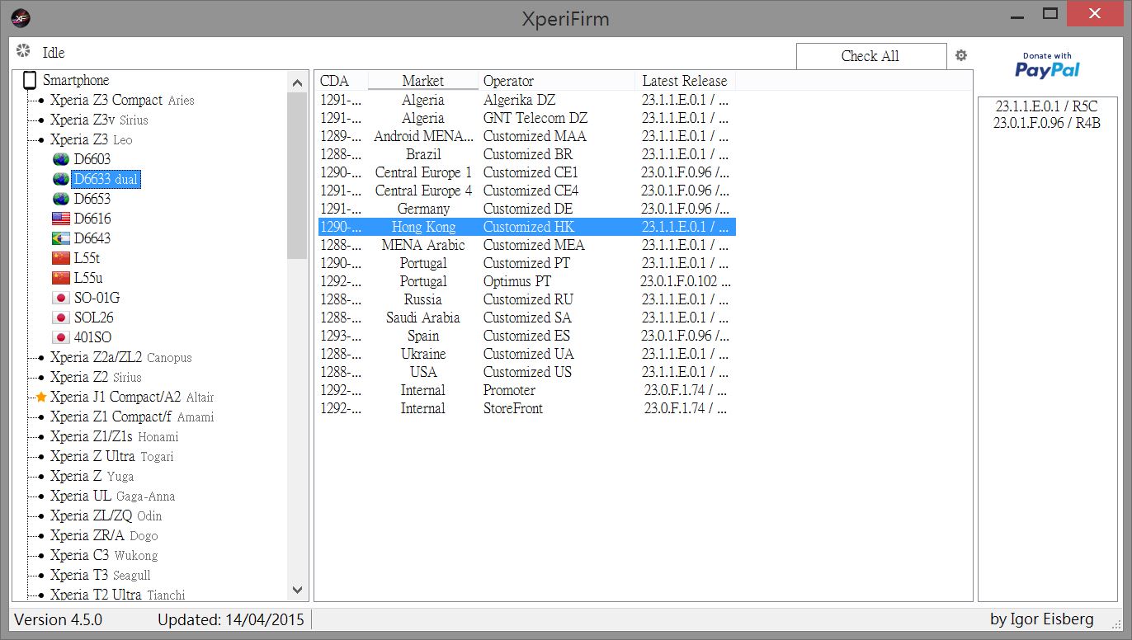Expand Xperia Z Ultra Togari node

click(x=41, y=456)
